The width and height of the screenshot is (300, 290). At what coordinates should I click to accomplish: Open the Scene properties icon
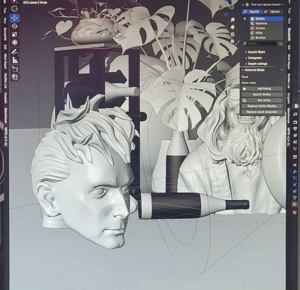(x=295, y=142)
